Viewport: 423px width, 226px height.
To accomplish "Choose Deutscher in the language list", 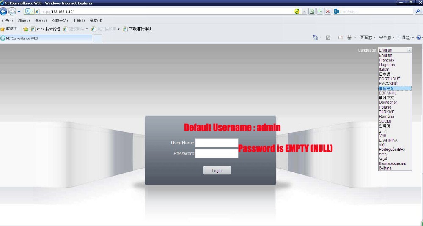I will pyautogui.click(x=388, y=103).
